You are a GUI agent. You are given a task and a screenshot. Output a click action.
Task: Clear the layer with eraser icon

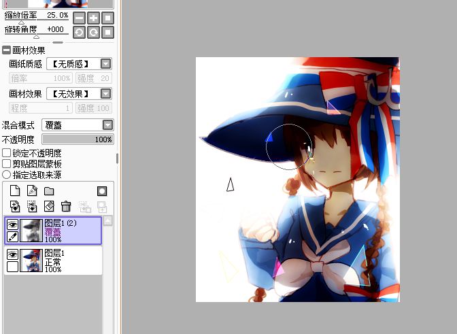[x=49, y=206]
